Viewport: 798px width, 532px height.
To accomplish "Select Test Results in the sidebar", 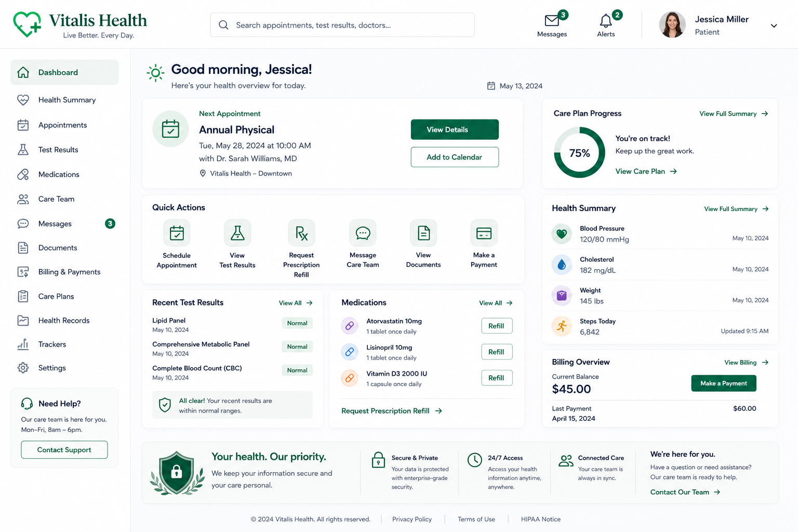I will click(64, 150).
